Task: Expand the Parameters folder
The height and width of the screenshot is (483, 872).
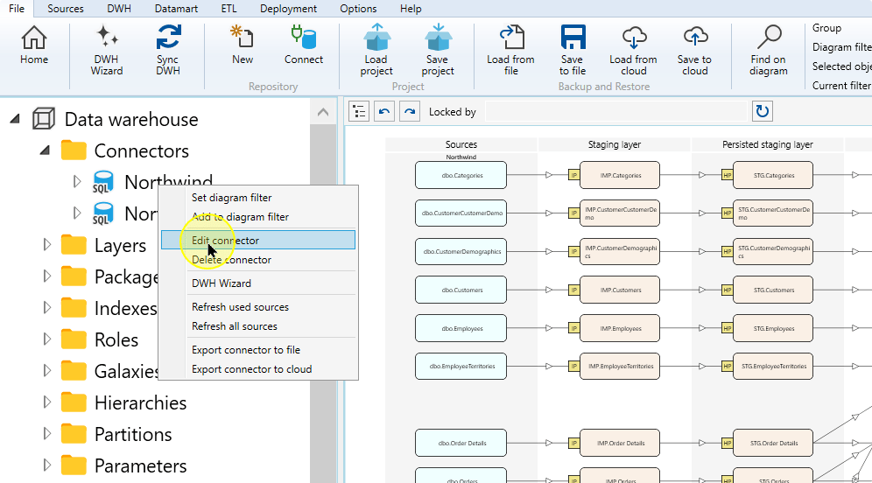Action: click(46, 465)
